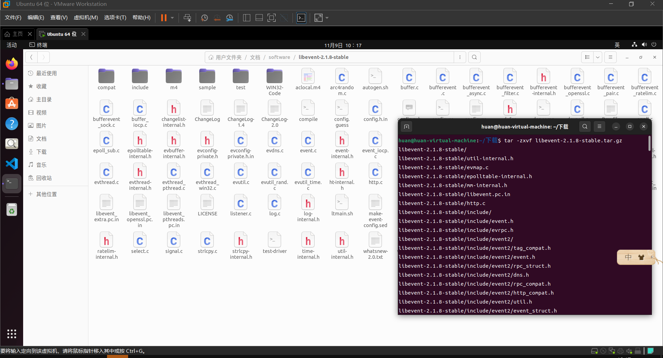Click the back navigation button in the file manager
Screen dimensions: 663x358
[31, 57]
